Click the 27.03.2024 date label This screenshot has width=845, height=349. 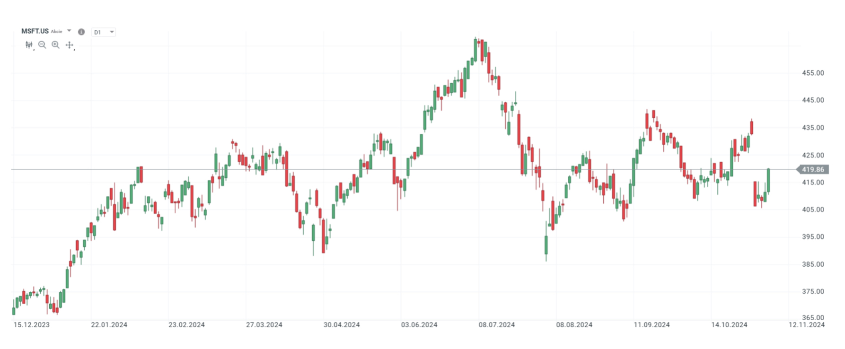264,325
